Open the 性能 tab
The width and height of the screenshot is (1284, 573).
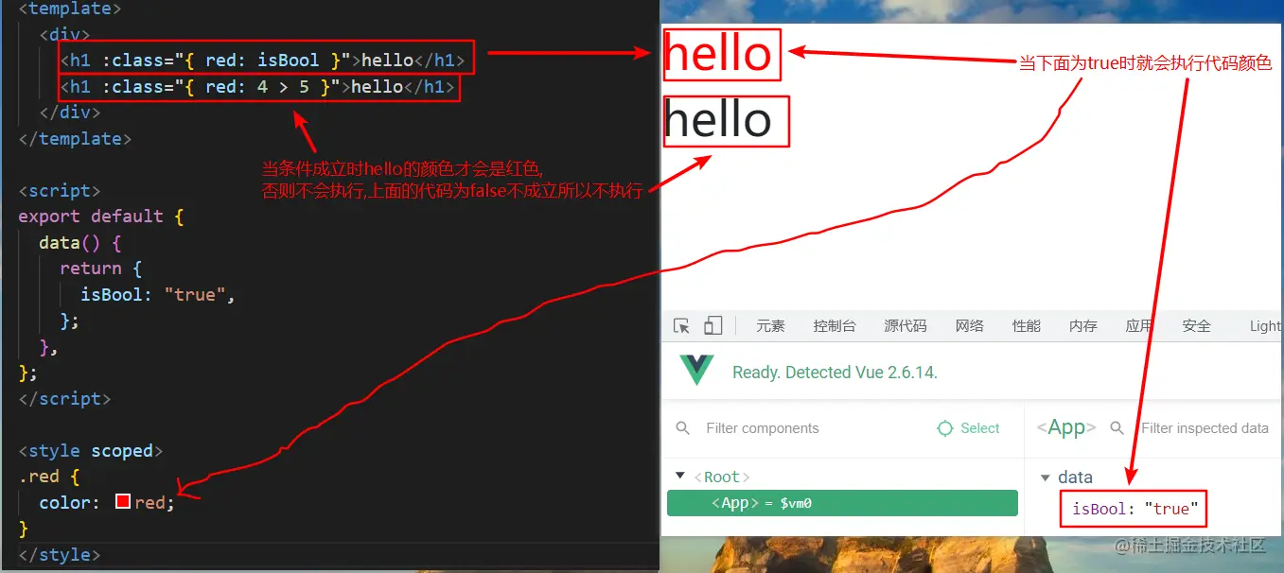click(x=1027, y=326)
